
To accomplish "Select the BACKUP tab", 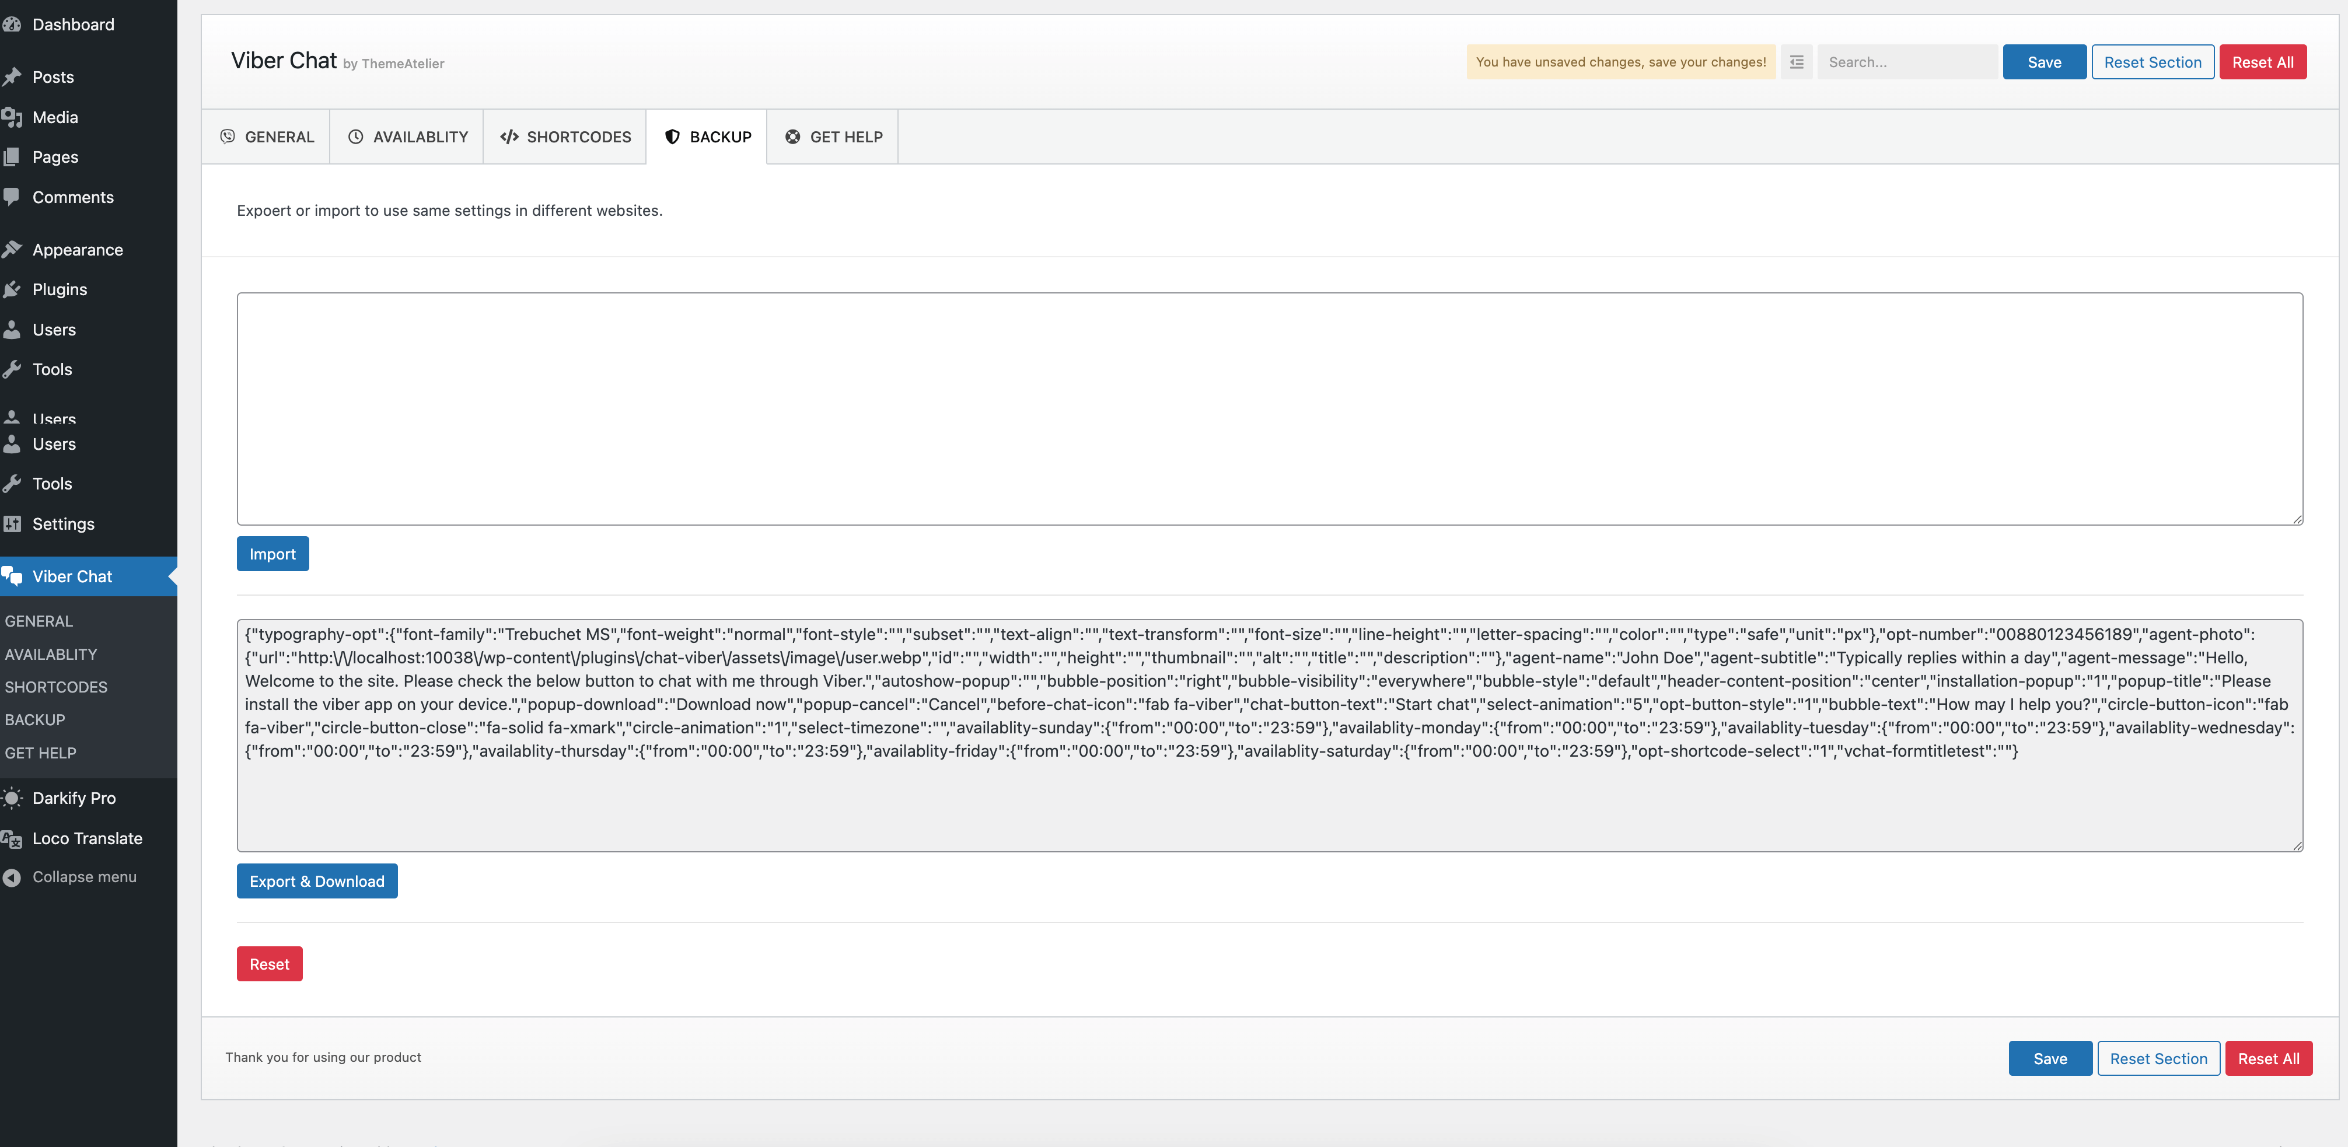I will [x=707, y=137].
